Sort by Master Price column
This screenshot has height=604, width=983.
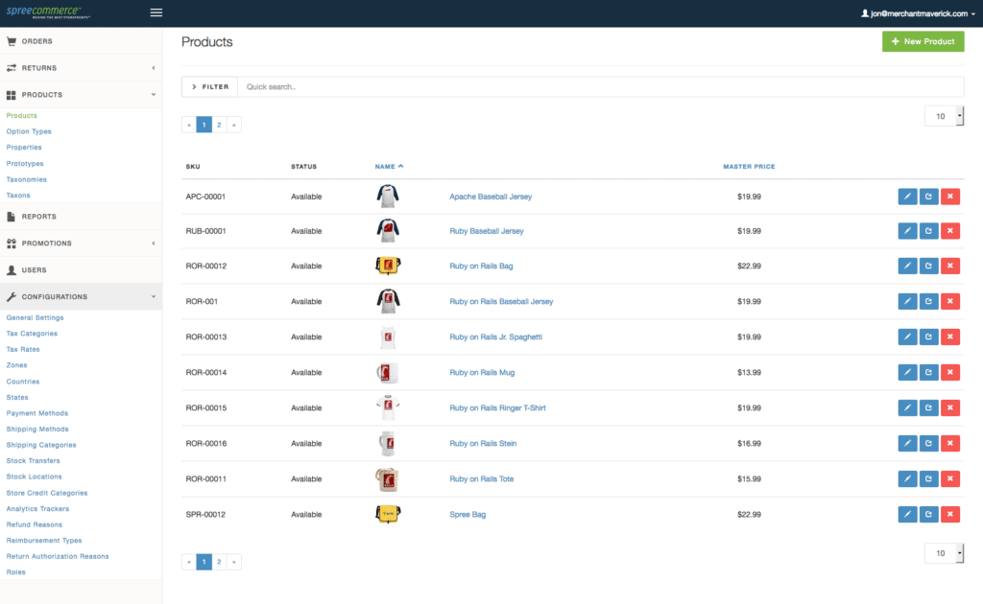[749, 167]
